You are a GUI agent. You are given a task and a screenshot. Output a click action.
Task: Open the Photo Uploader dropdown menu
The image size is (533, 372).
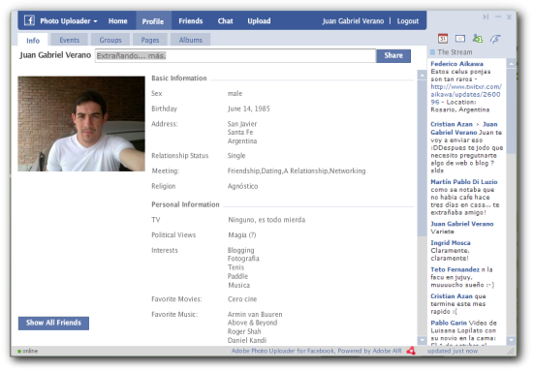(x=69, y=21)
